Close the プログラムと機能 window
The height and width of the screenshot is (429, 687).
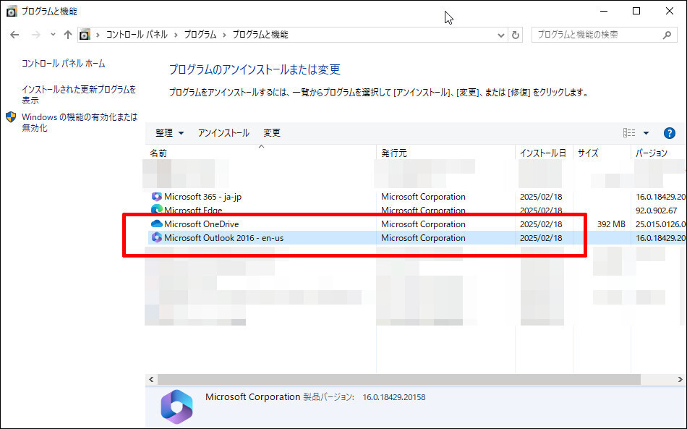[670, 12]
